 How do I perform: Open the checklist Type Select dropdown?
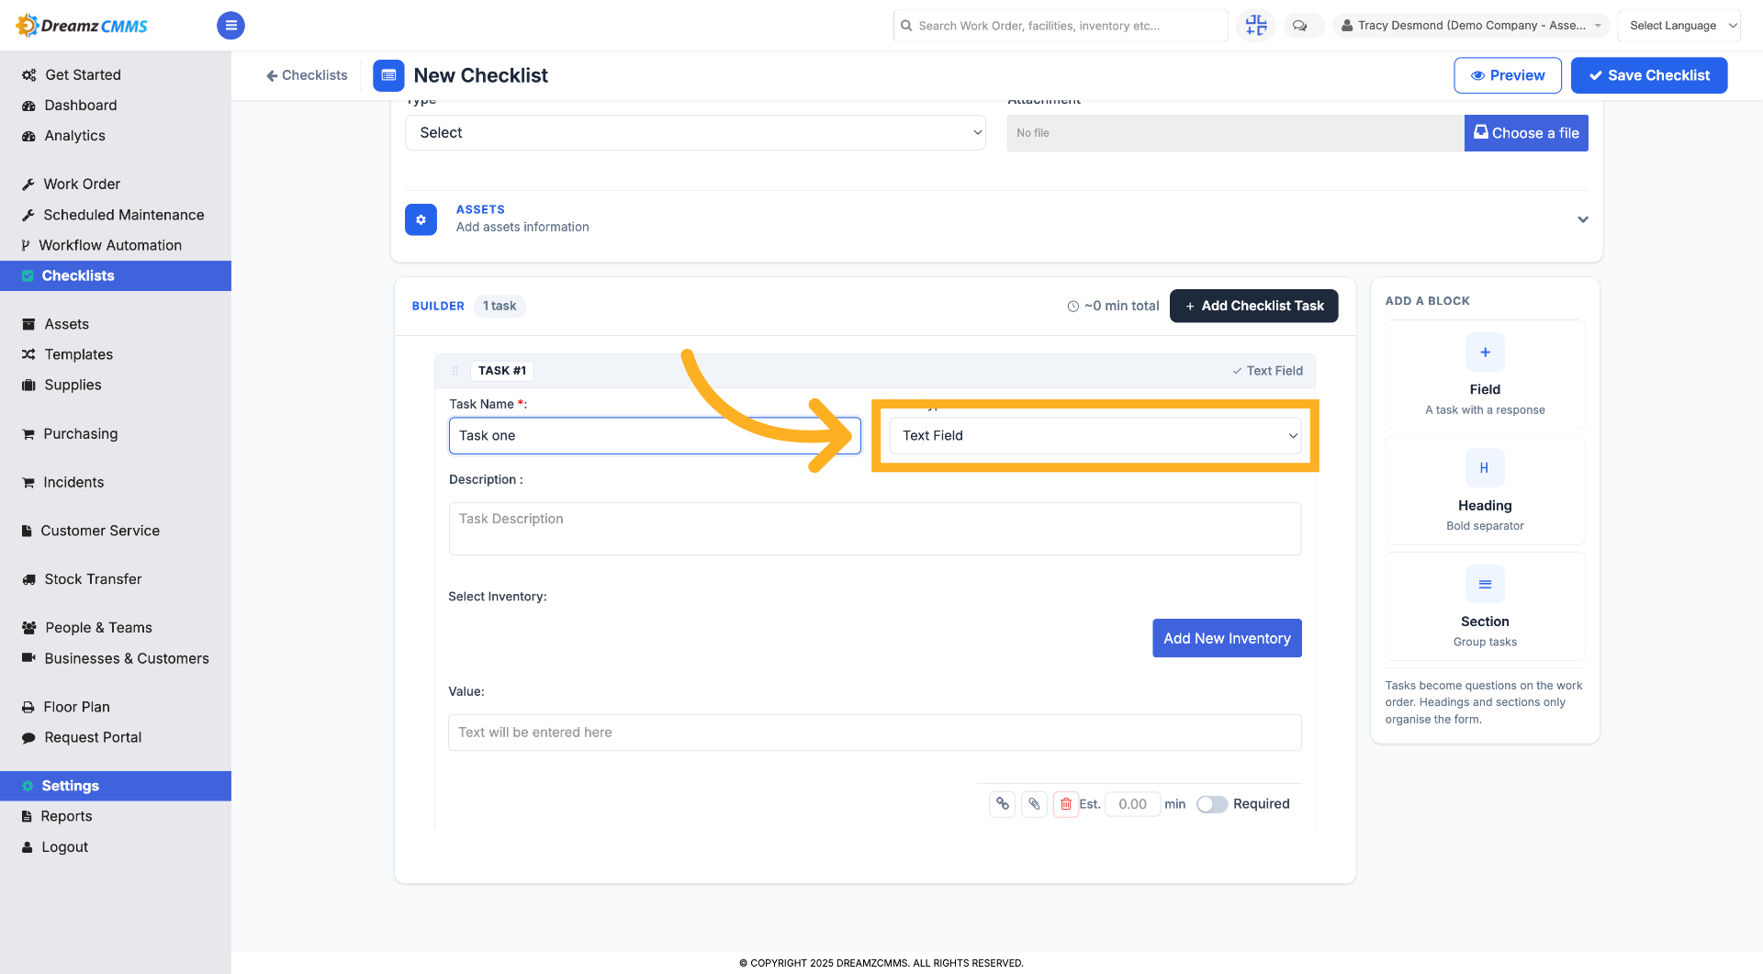[695, 133]
